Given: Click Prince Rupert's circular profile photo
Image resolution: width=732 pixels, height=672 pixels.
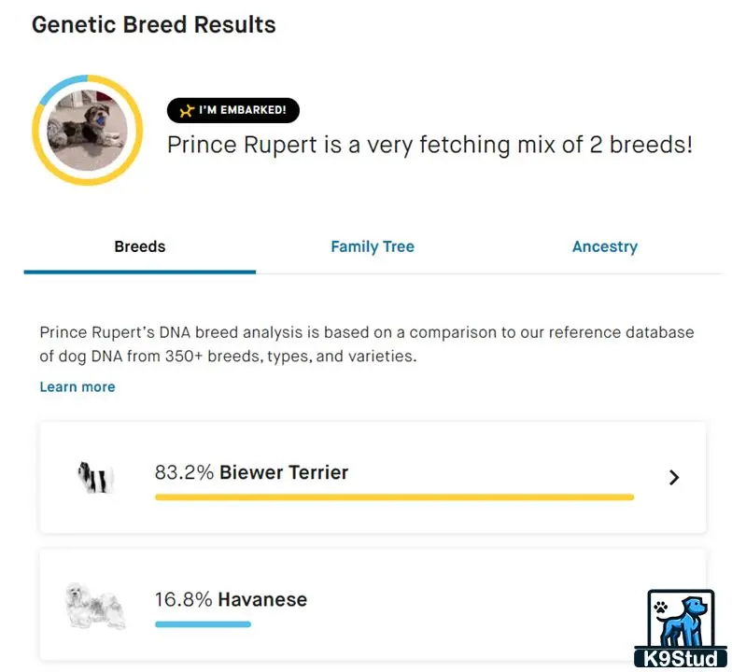Looking at the screenshot, I should click(x=88, y=131).
